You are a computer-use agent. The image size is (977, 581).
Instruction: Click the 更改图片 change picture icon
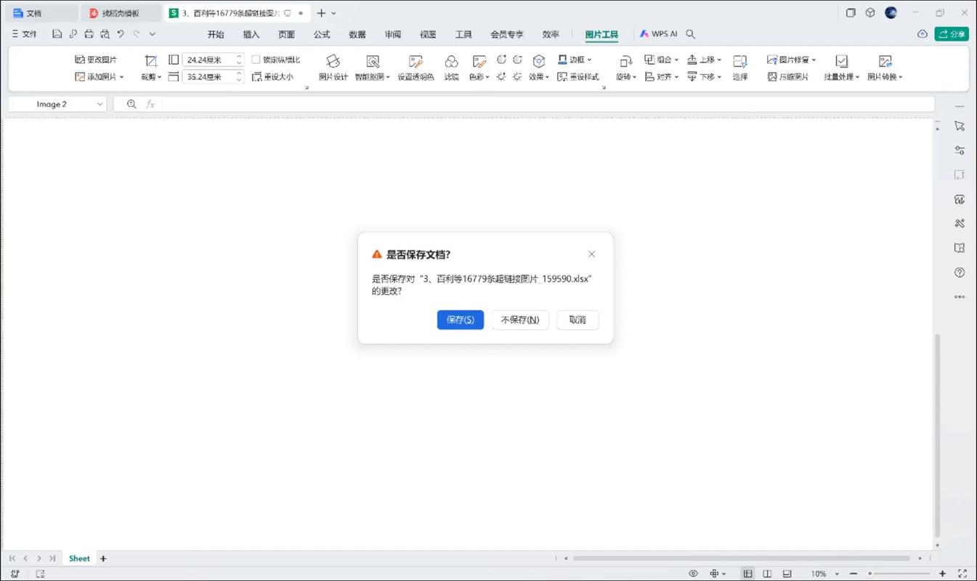click(80, 60)
